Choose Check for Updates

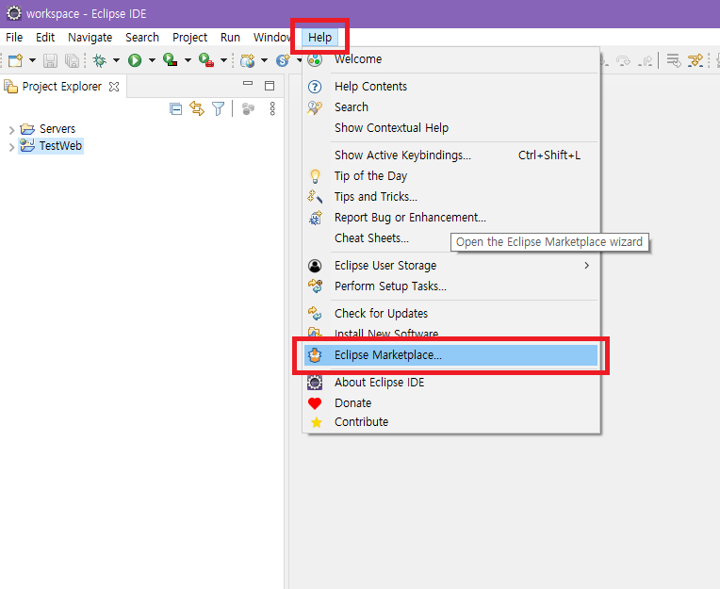click(451, 314)
